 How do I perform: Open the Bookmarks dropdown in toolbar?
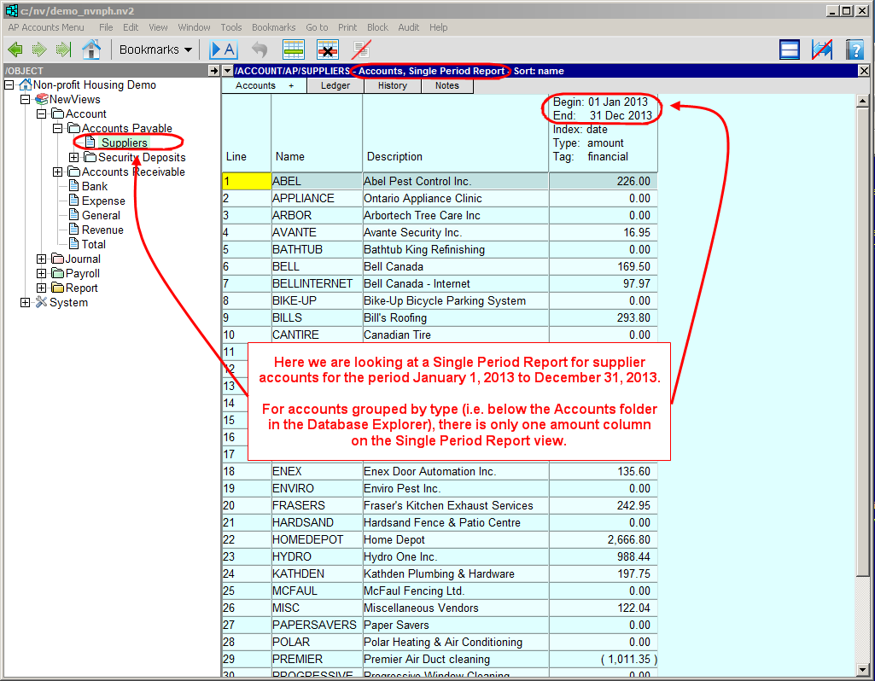155,49
